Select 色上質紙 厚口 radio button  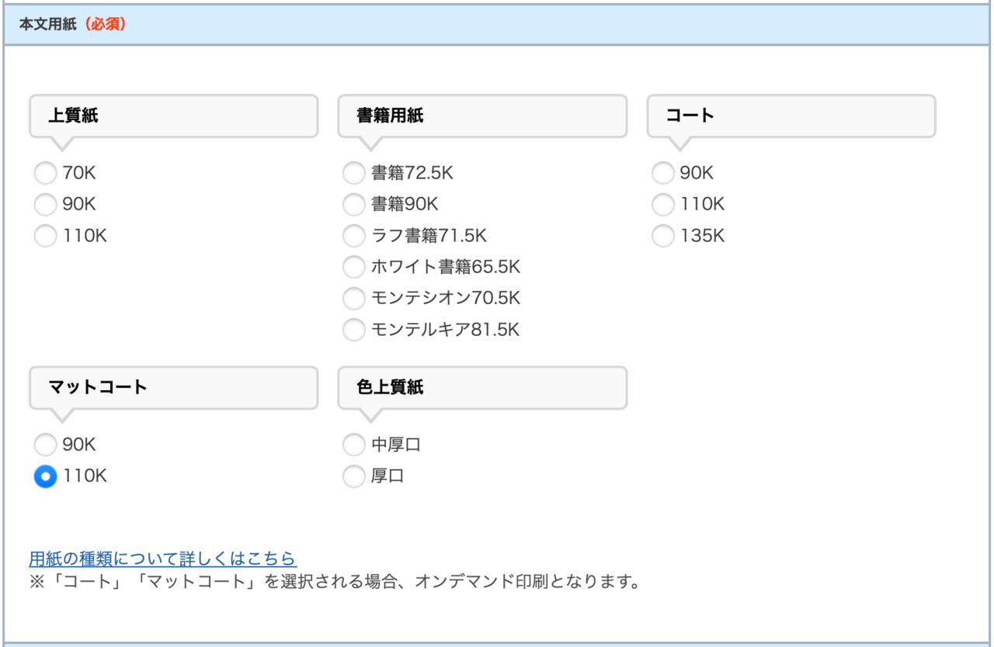pos(353,476)
